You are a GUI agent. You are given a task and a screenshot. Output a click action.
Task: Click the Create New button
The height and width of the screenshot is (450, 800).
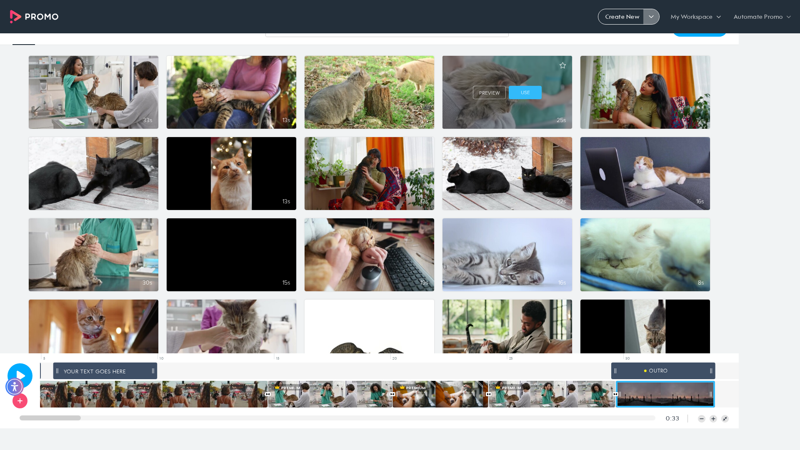tap(622, 17)
